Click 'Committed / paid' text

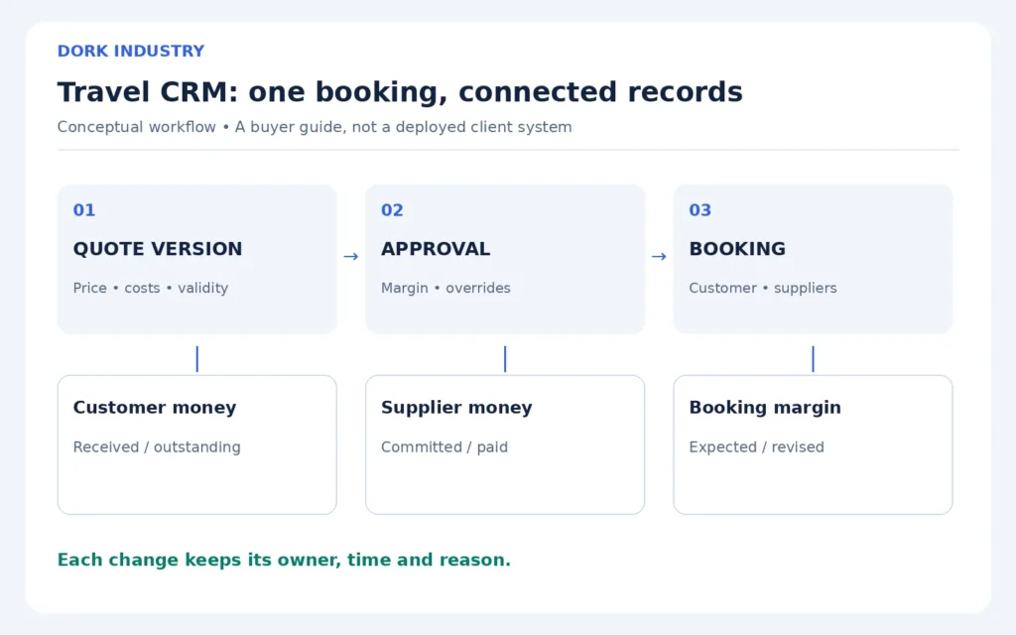(444, 447)
